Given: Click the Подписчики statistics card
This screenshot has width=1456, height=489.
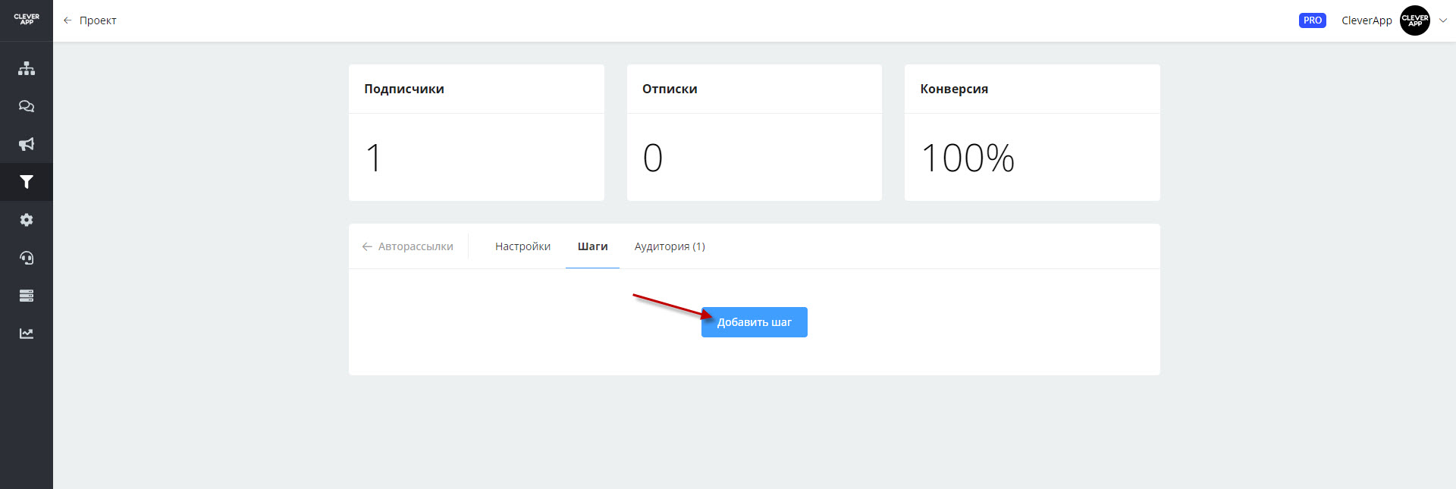Looking at the screenshot, I should (476, 133).
